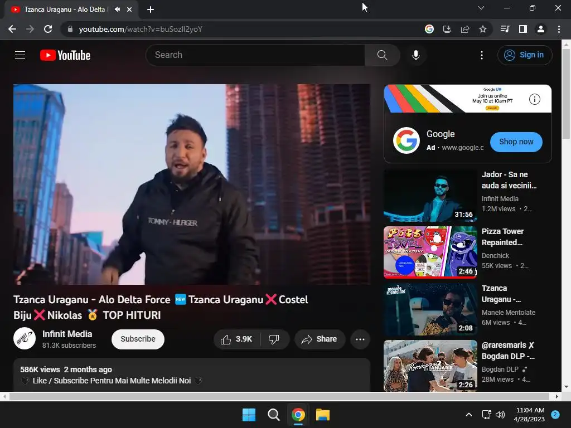Open Bogdan DLP thumbnail 2:26

[430, 366]
